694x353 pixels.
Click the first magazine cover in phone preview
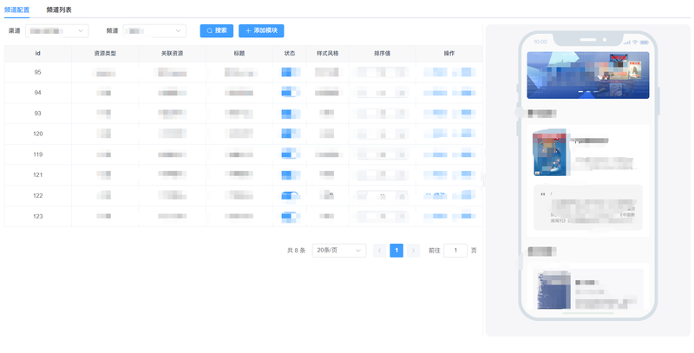(550, 153)
